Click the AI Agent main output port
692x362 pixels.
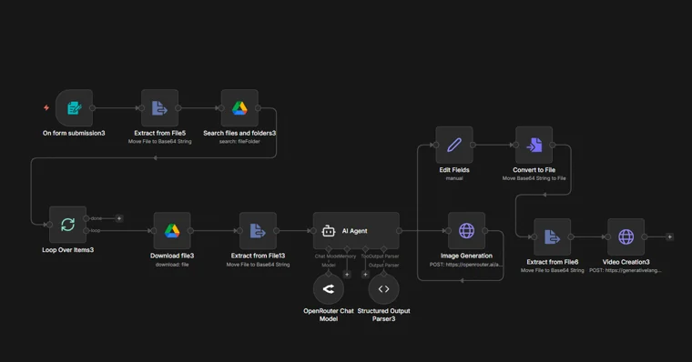pos(399,231)
